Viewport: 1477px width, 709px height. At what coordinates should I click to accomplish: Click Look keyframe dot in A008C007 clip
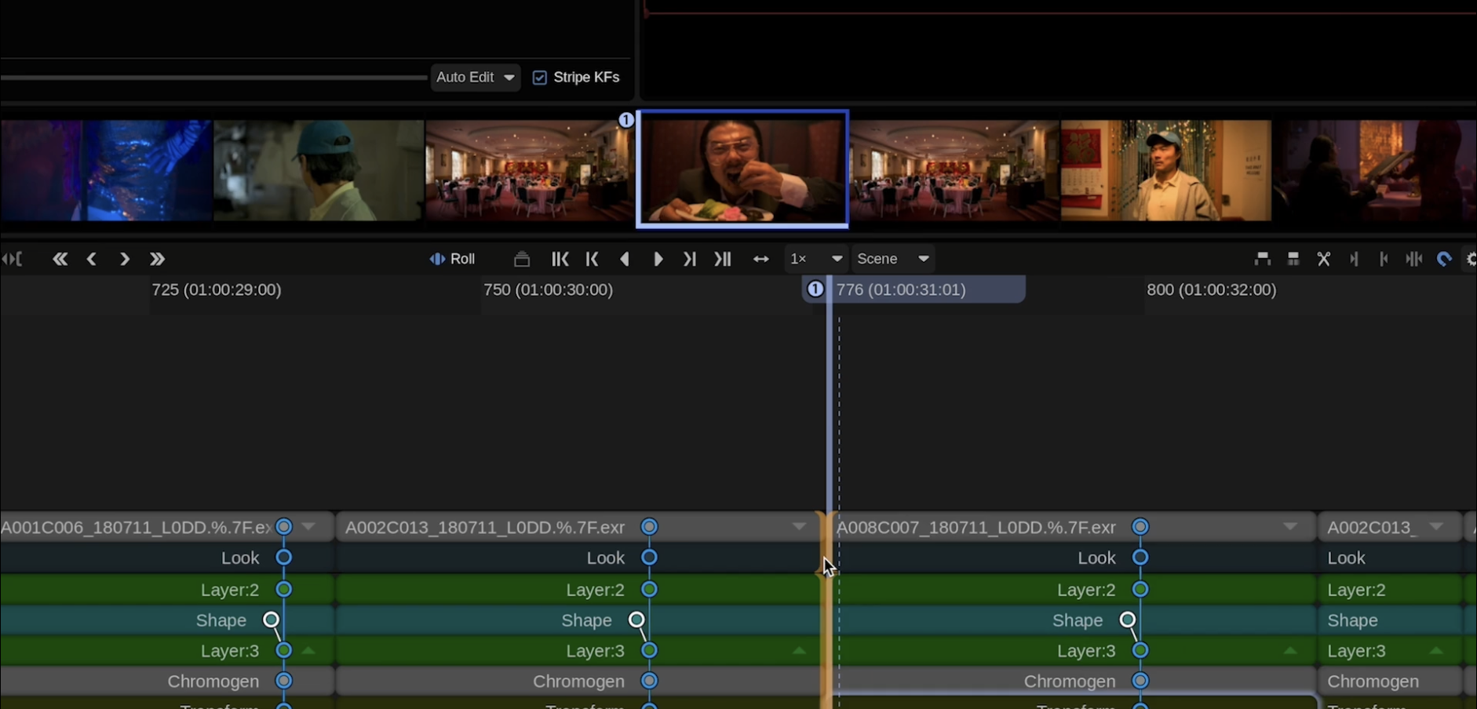(x=1140, y=558)
